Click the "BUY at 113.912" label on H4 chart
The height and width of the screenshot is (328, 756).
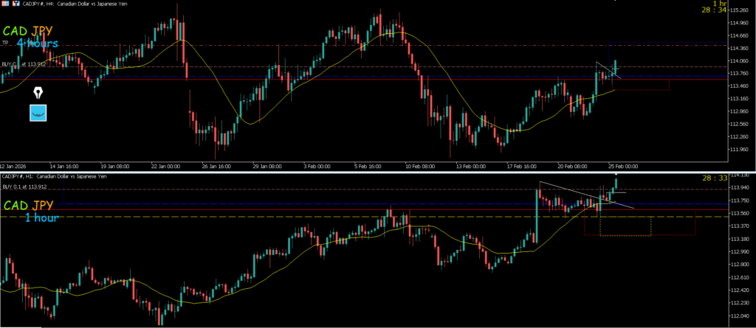click(x=24, y=64)
